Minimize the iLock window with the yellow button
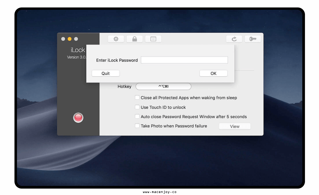319x195 pixels. coord(69,39)
